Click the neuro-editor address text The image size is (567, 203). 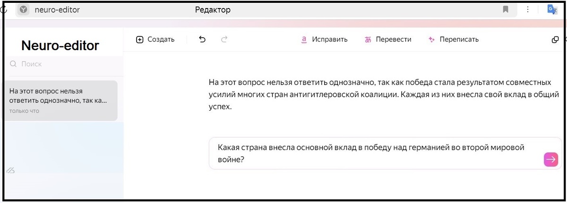[57, 9]
